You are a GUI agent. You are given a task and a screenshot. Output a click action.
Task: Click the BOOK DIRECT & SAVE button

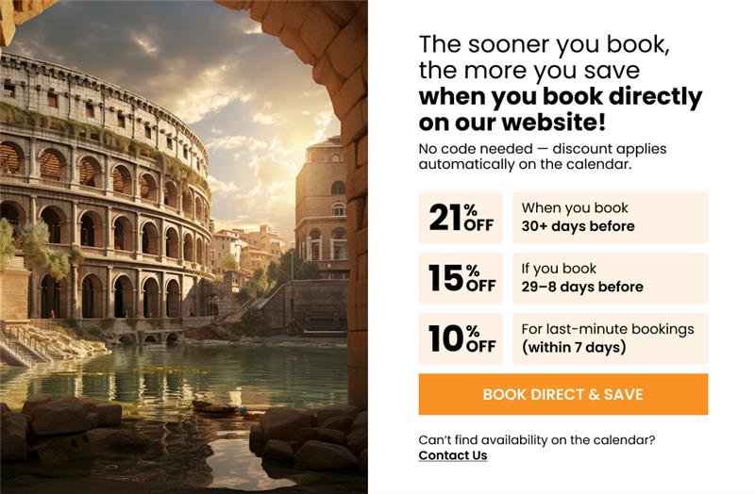coord(562,394)
